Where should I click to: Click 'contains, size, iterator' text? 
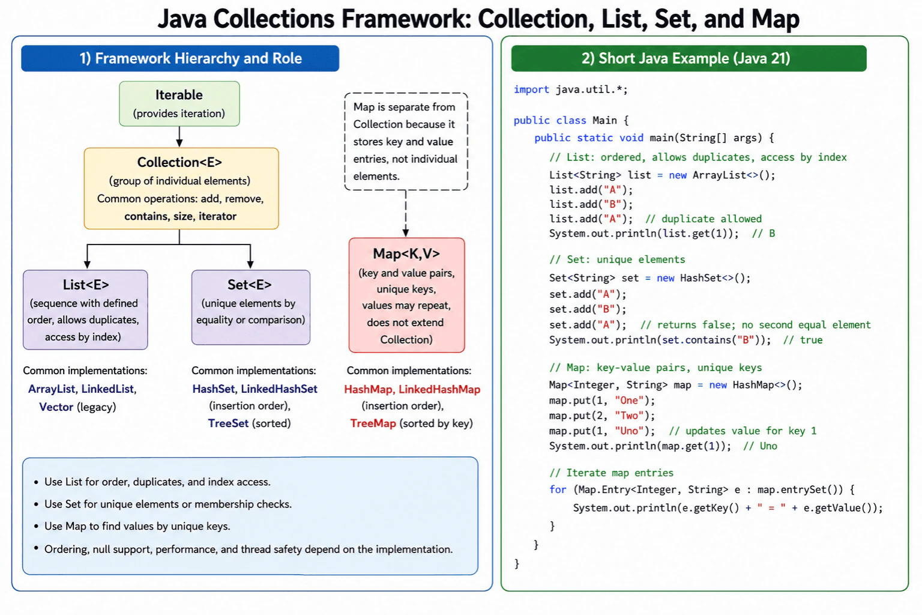point(181,216)
